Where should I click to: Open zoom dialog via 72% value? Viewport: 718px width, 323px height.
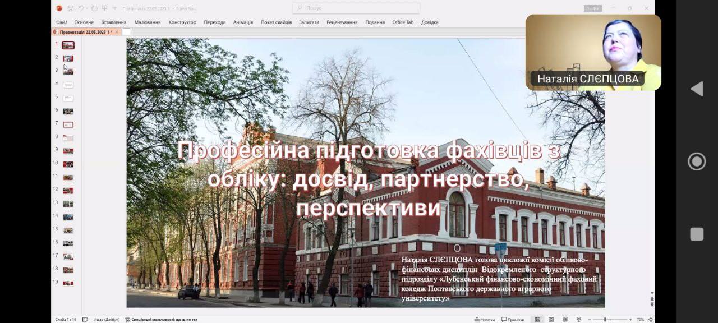(641, 320)
